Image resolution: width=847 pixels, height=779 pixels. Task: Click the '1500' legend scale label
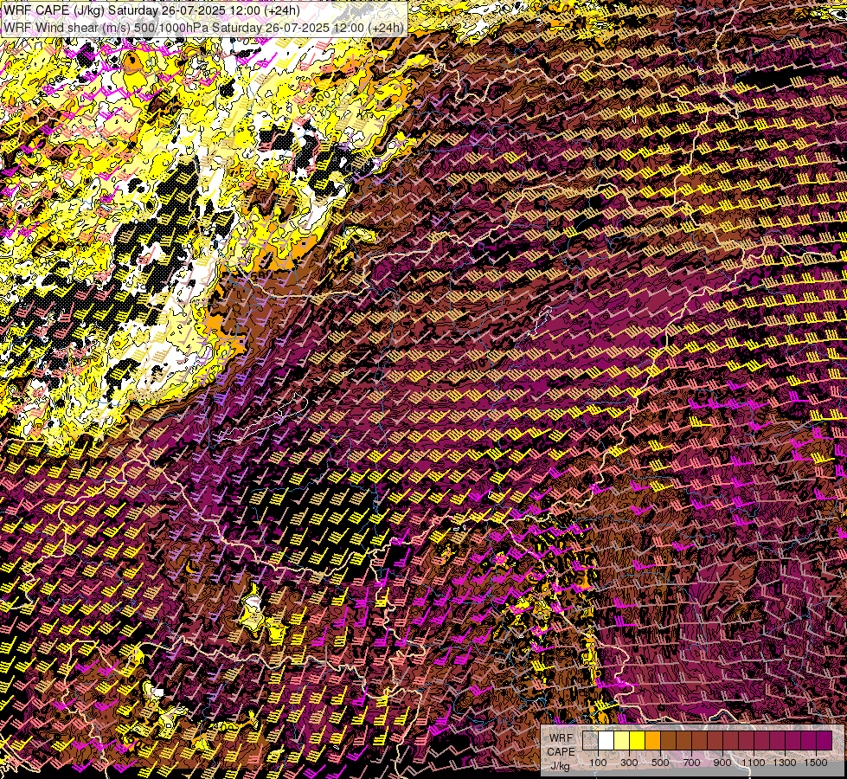[x=816, y=763]
